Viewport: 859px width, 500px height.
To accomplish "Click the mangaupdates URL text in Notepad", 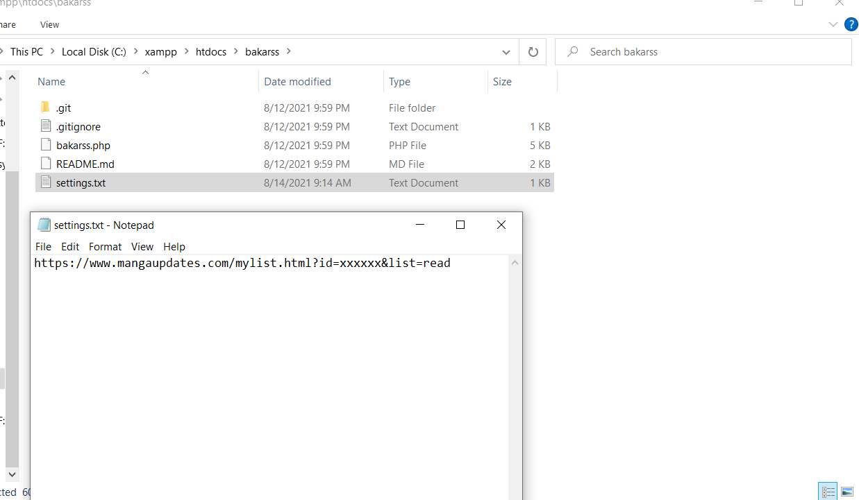I will pyautogui.click(x=242, y=264).
